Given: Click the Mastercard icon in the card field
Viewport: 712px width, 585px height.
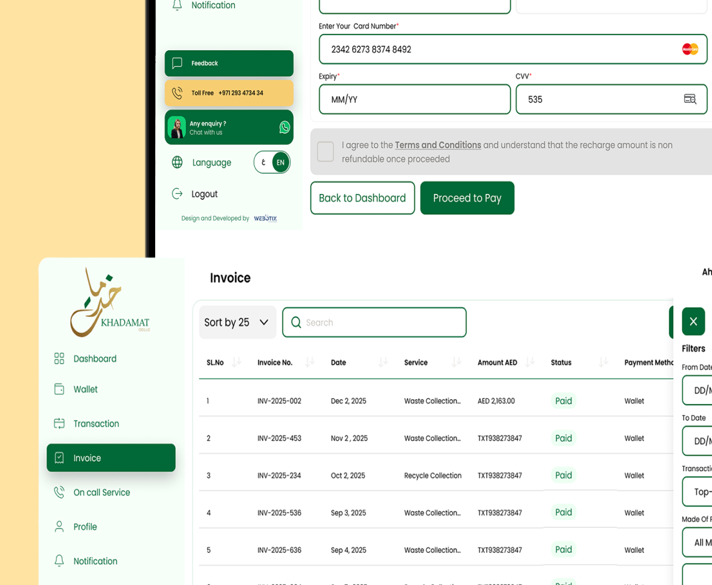Looking at the screenshot, I should (x=690, y=48).
